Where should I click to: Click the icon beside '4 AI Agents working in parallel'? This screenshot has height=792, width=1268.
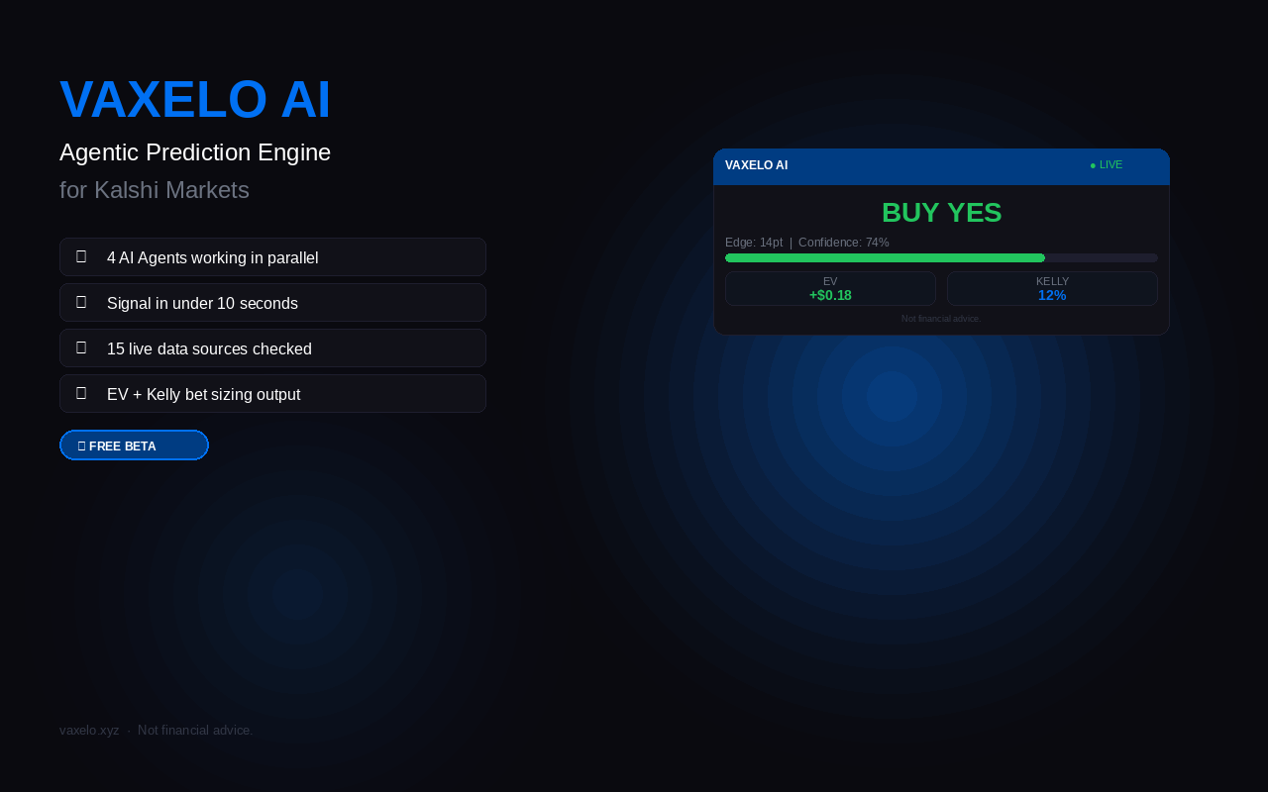81,256
